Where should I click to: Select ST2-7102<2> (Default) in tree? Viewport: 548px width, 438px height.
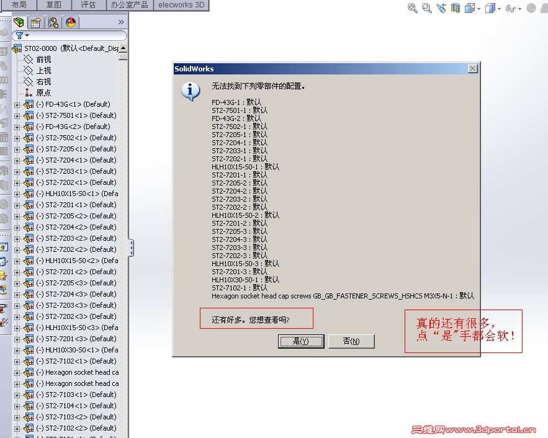pos(76,428)
